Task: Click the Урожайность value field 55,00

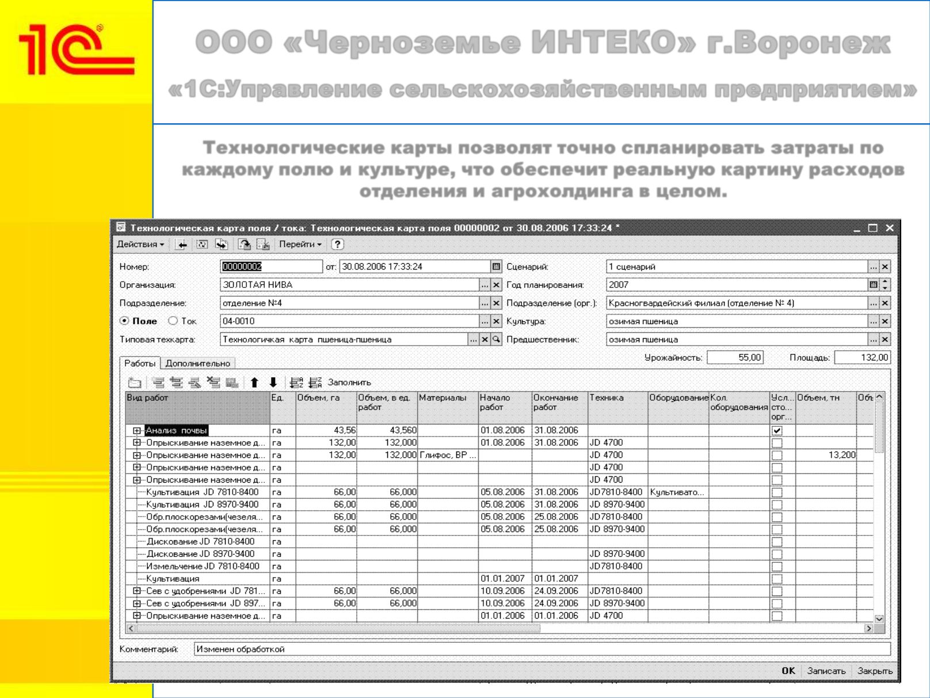Action: pyautogui.click(x=735, y=358)
